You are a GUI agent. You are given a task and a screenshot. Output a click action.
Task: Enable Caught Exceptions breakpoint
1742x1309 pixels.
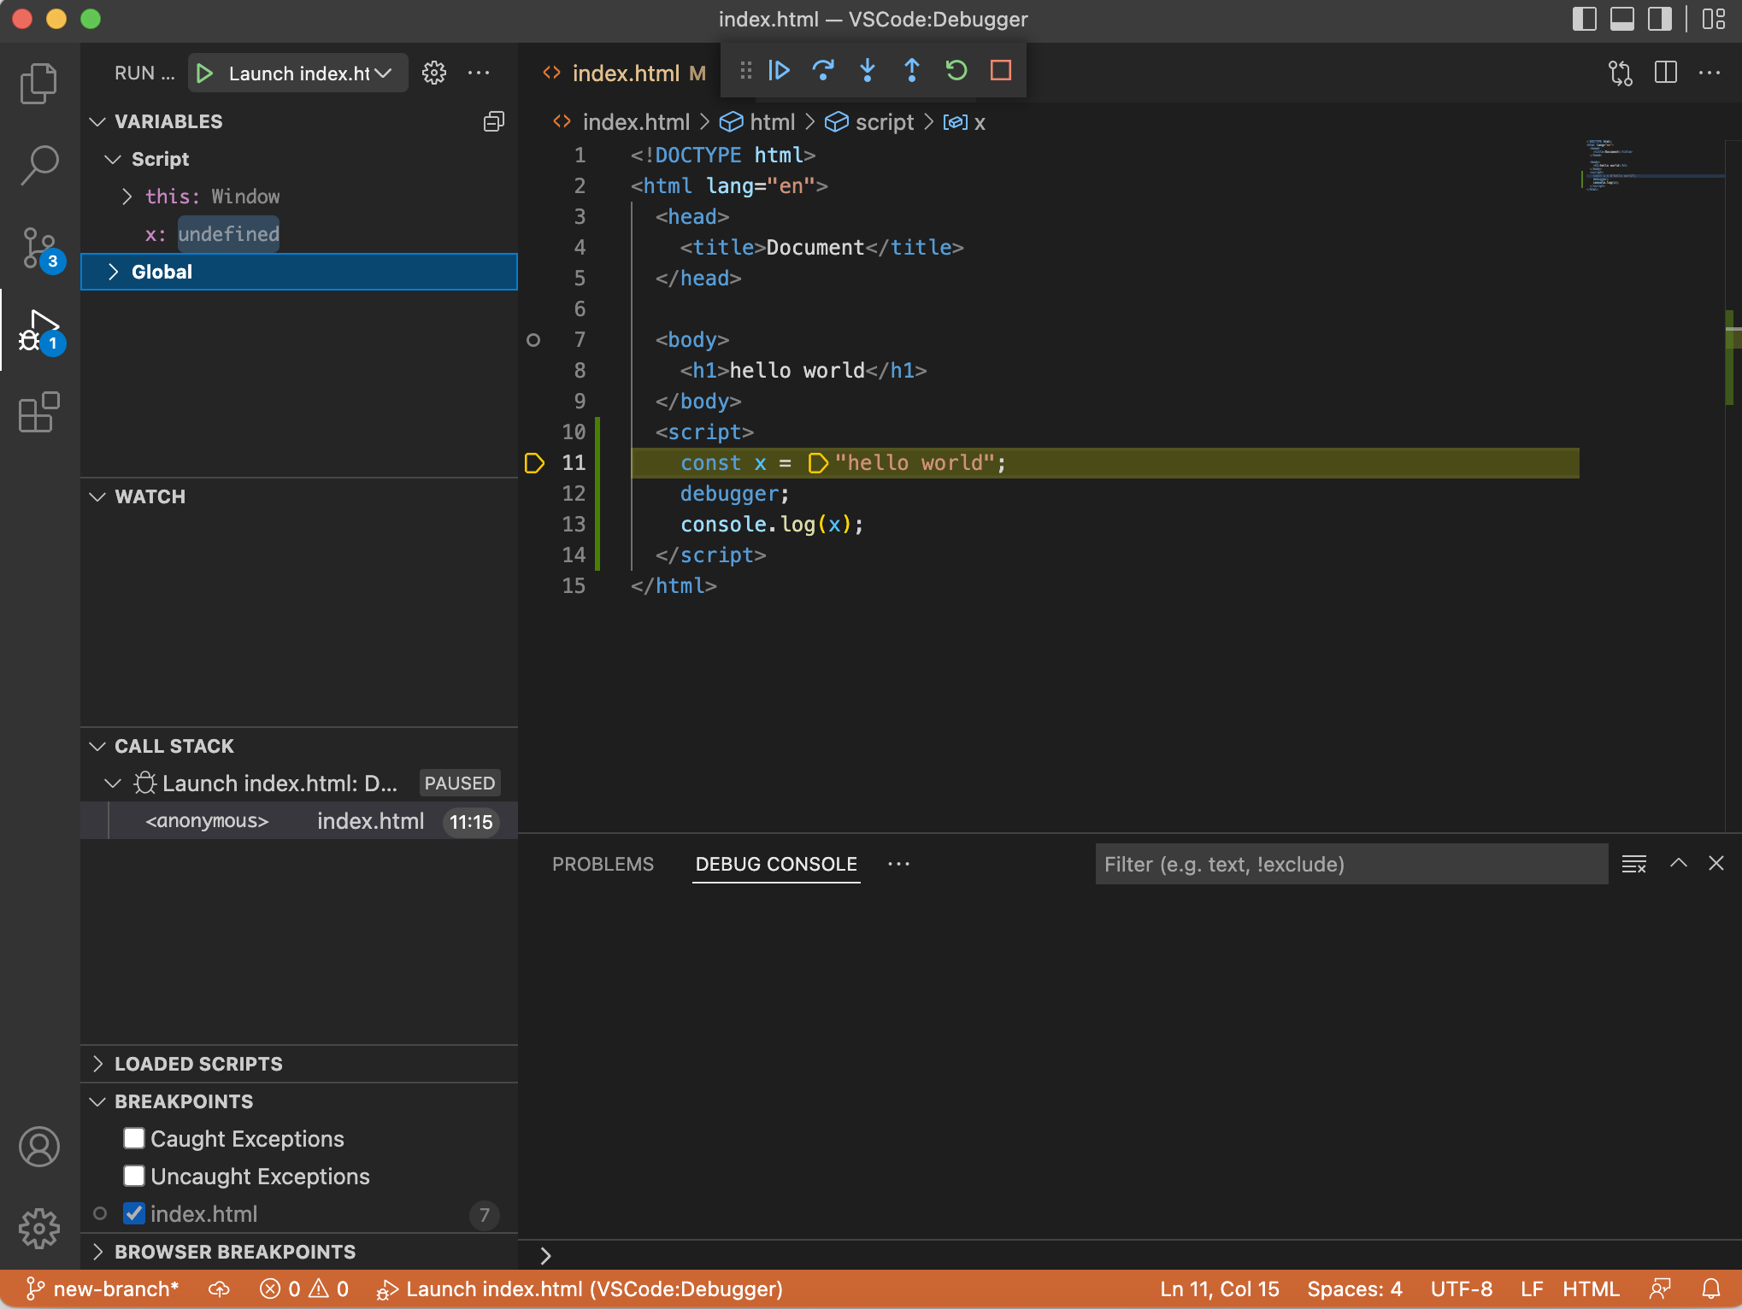click(x=133, y=1138)
